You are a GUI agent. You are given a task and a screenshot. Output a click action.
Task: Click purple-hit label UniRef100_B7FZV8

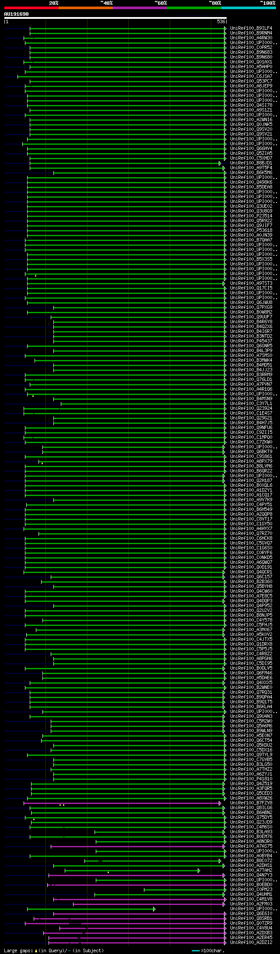[251, 803]
